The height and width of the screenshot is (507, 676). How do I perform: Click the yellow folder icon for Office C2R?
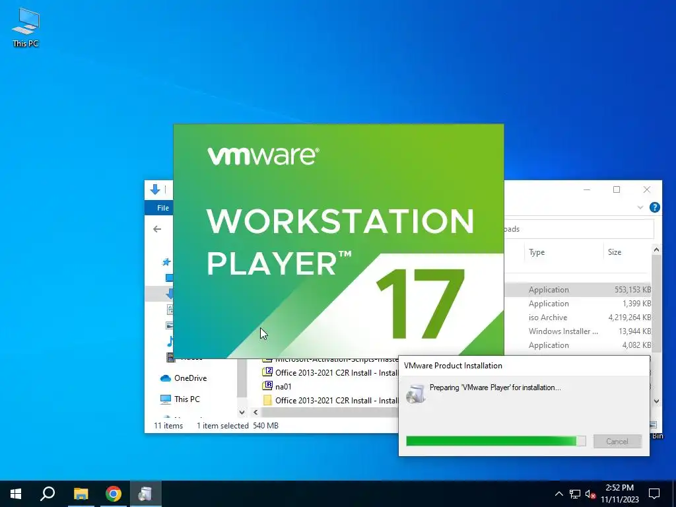point(267,400)
